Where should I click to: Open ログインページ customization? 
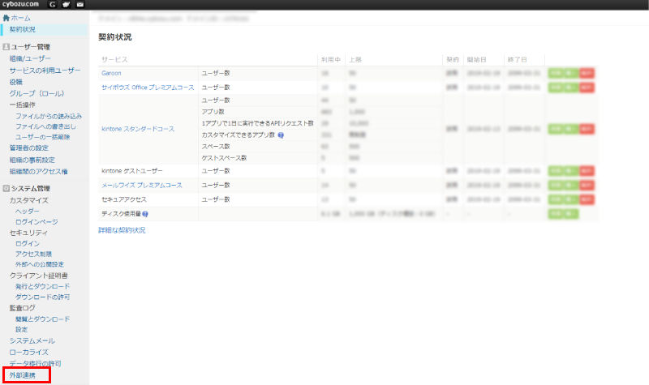(37, 222)
